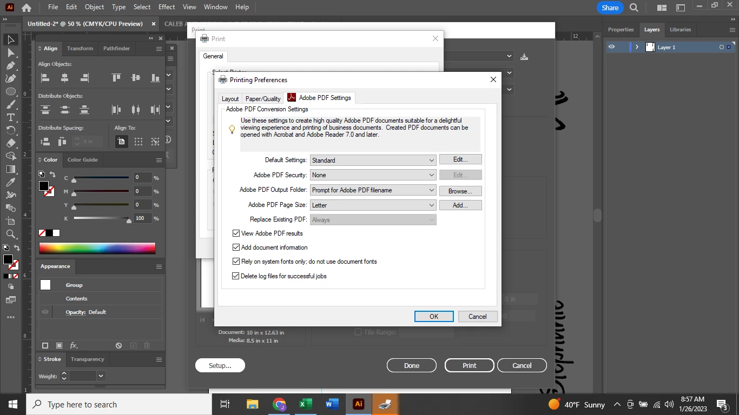Click Vertical Align Center icon
The image size is (739, 415).
(136, 78)
